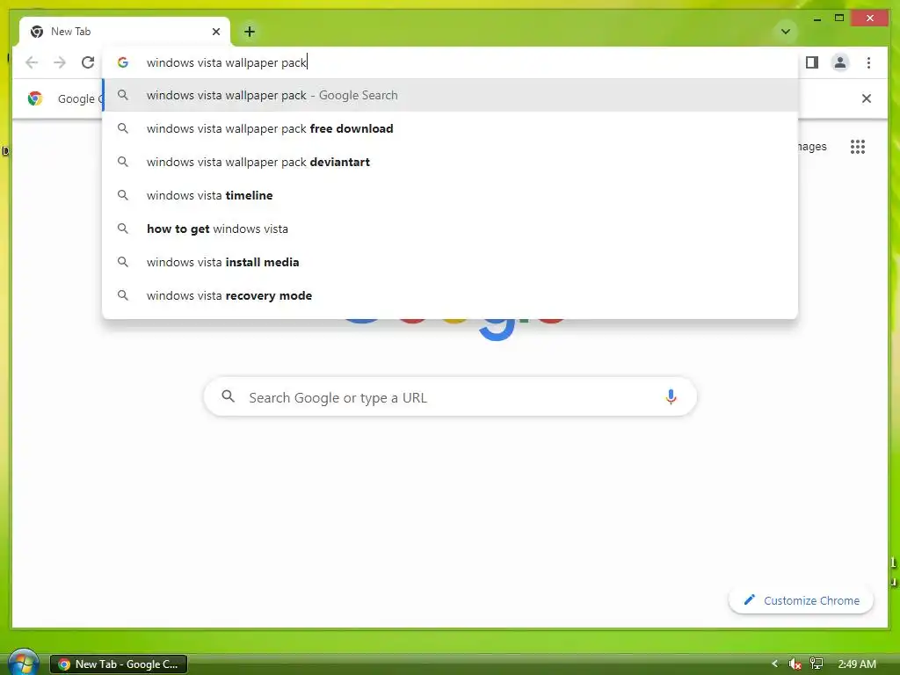Reload the page with the refresh icon
The image size is (900, 675).
pyautogui.click(x=87, y=62)
